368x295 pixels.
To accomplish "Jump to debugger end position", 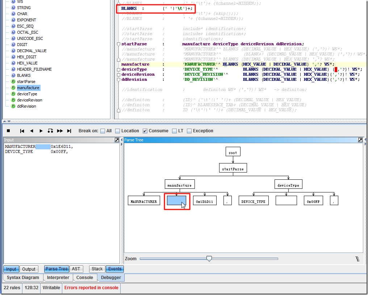I will 69,131.
